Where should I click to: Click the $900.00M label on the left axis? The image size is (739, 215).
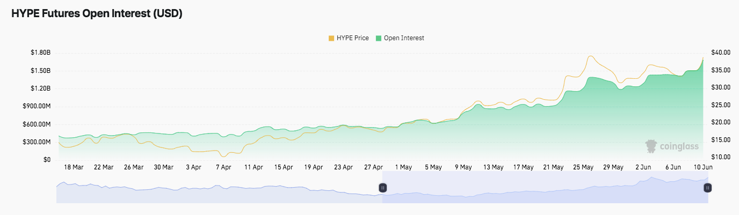(x=37, y=106)
